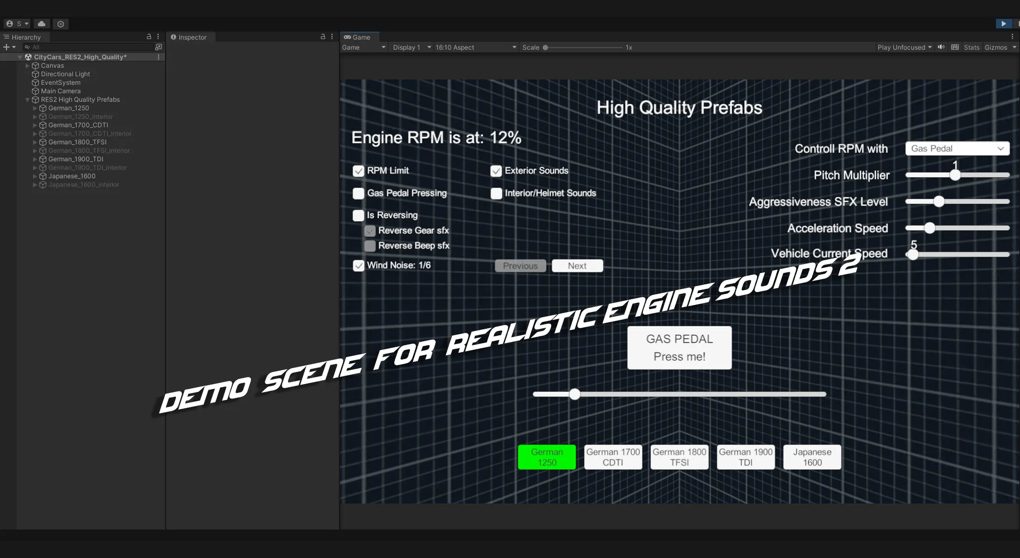
Task: Mute audio with the speaker icon
Action: (x=941, y=47)
